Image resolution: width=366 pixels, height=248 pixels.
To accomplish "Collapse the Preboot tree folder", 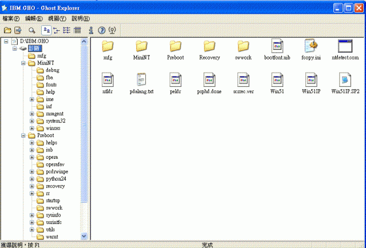I will click(23, 136).
